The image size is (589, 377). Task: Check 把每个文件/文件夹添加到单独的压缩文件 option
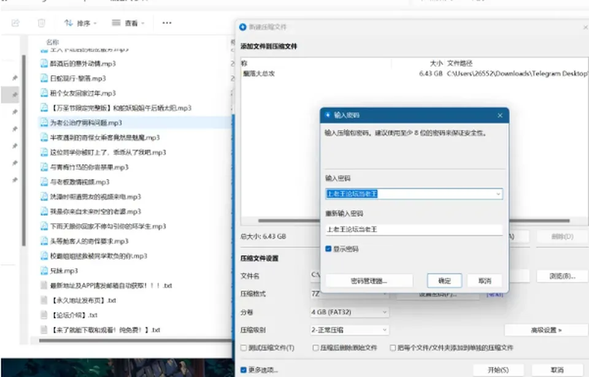point(393,348)
